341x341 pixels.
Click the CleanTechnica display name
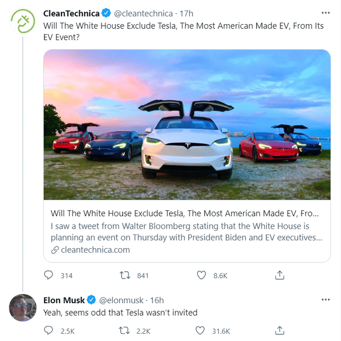pyautogui.click(x=71, y=13)
